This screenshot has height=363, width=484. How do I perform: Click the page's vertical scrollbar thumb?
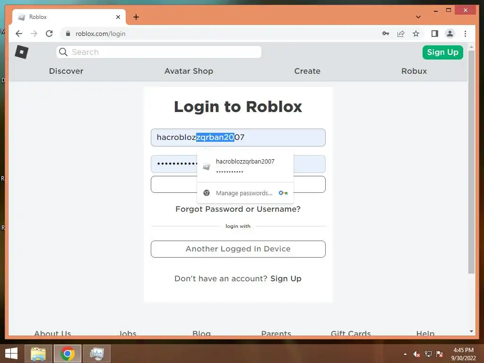(x=471, y=162)
